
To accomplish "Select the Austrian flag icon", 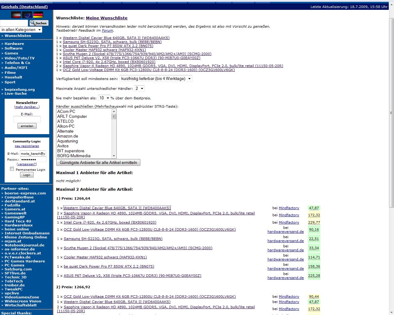I will [x=16, y=15].
